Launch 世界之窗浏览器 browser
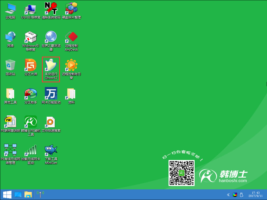Image resolution: width=267 pixels, height=200 pixels. [x=51, y=37]
